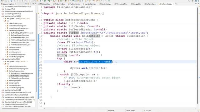The width and height of the screenshot is (200, 112).
Task: Open the Debug configurations dropdown arrow
Action: pos(42,1)
